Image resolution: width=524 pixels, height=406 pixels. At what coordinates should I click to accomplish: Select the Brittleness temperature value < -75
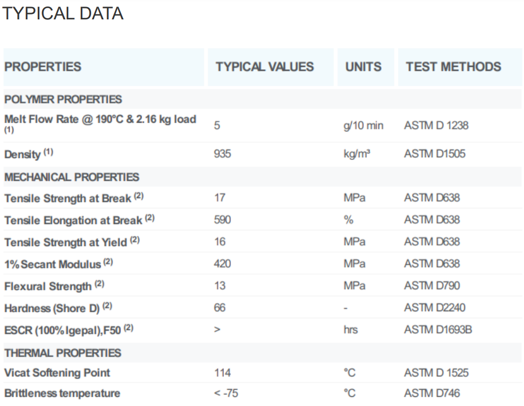point(226,394)
